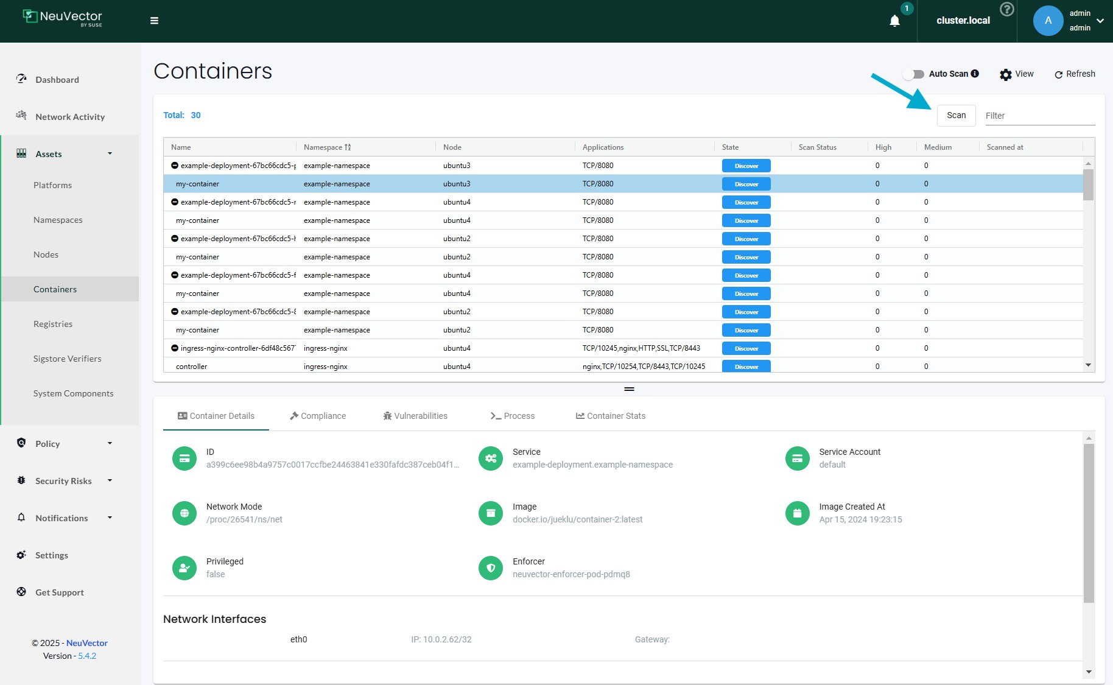Click the hamburger menu to collapse sidebar

[x=155, y=20]
